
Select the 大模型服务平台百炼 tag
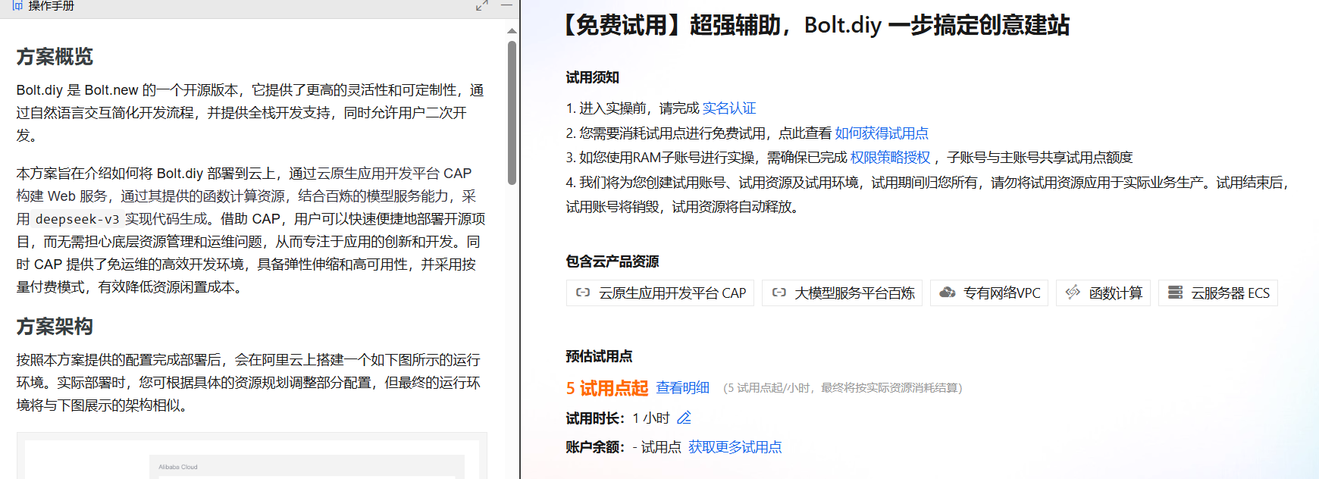click(842, 293)
